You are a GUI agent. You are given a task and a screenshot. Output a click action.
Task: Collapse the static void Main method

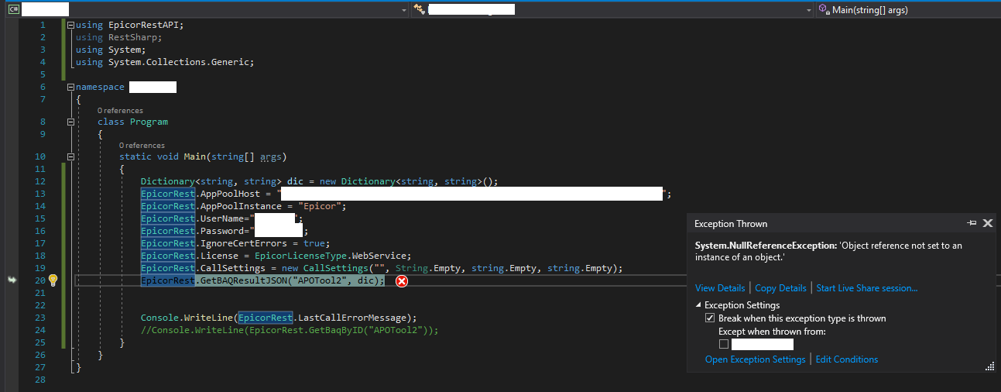click(x=71, y=156)
